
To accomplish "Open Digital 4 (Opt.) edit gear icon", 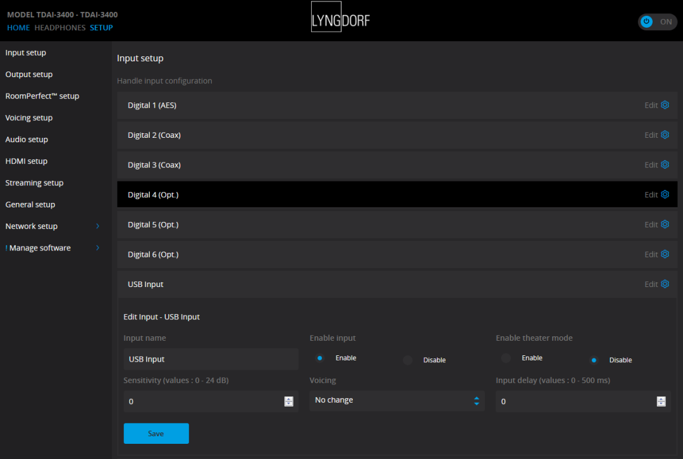I will pyautogui.click(x=665, y=195).
